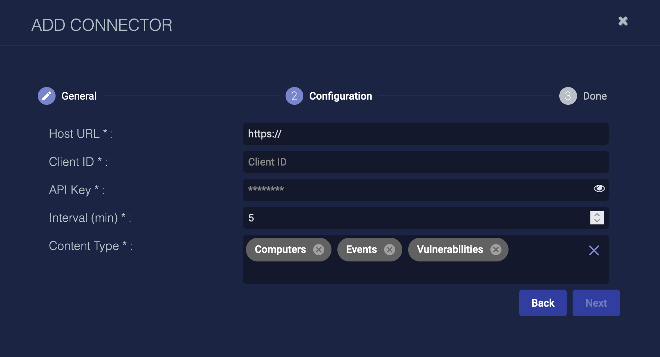Focus the API Key password field

(x=415, y=190)
